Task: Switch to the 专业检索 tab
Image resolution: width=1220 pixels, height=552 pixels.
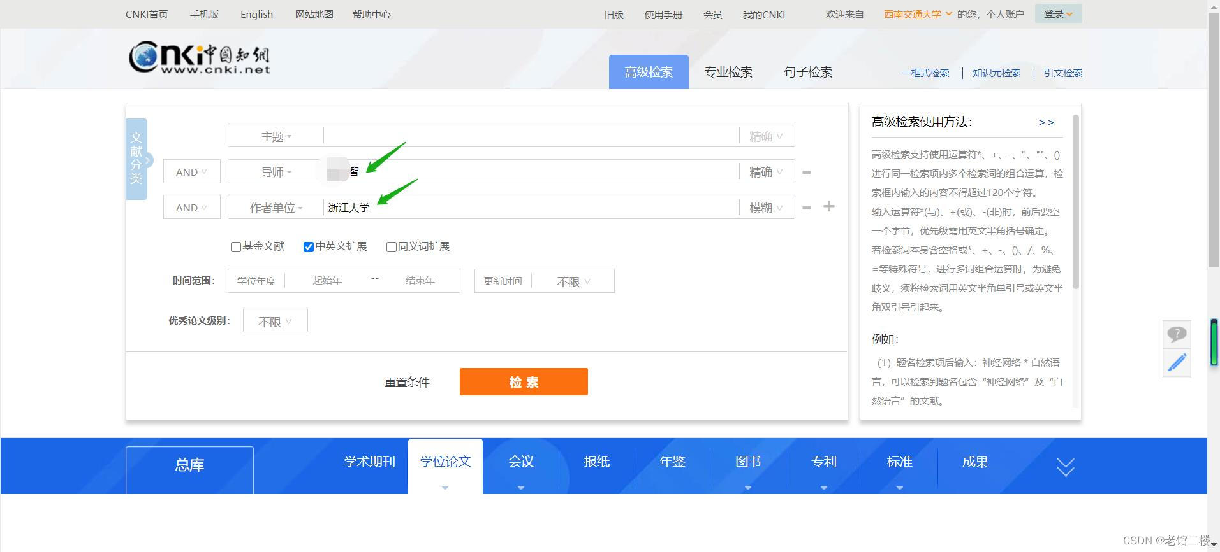Action: (728, 72)
